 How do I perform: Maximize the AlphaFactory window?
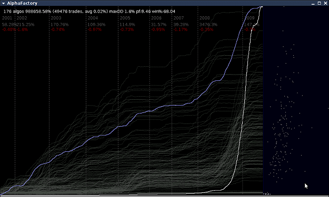tap(319, 3)
